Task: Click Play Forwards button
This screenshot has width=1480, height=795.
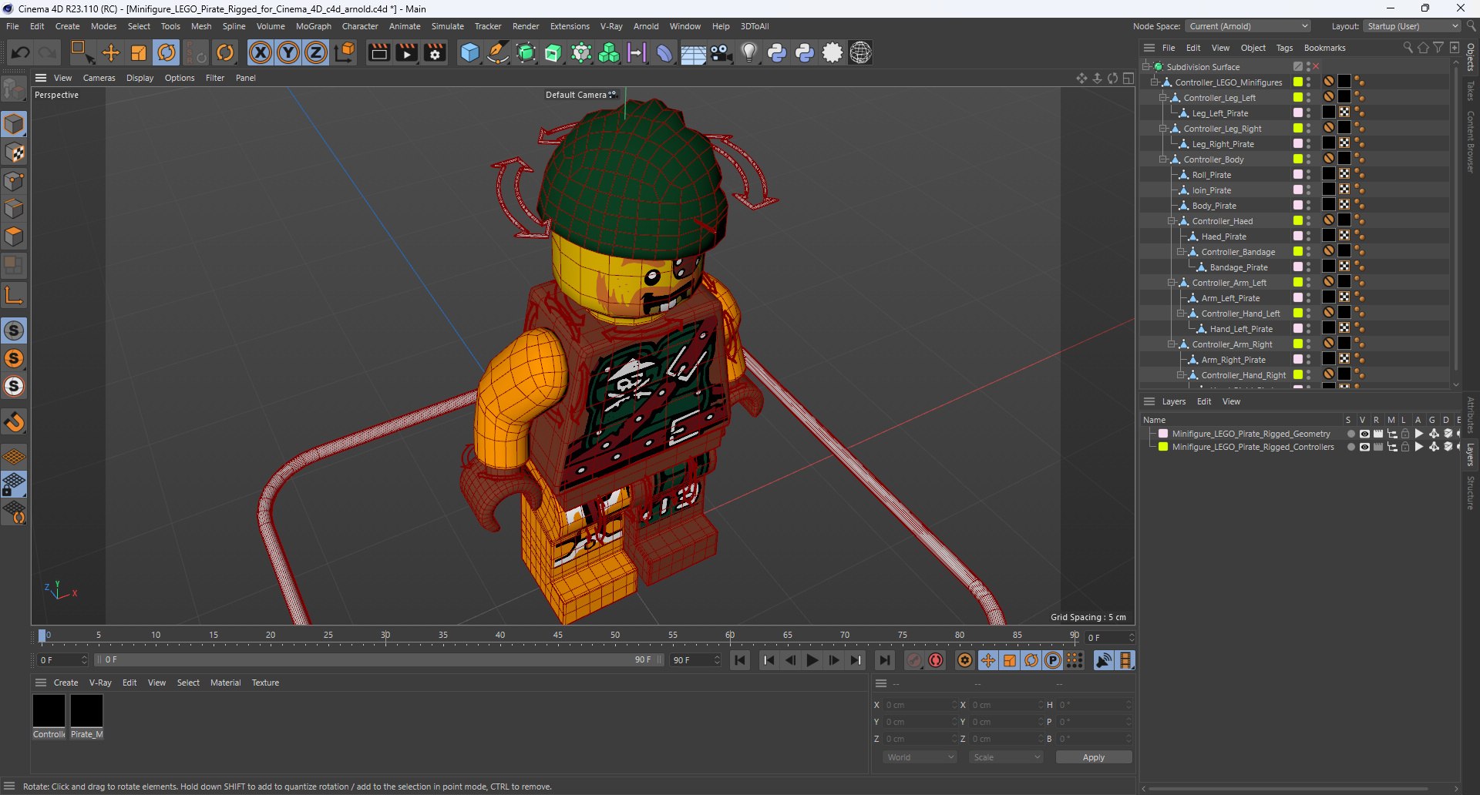Action: pyautogui.click(x=812, y=661)
